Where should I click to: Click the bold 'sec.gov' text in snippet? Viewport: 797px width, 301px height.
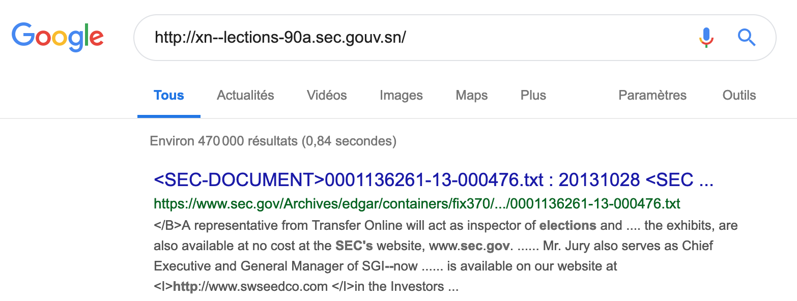[x=485, y=246]
